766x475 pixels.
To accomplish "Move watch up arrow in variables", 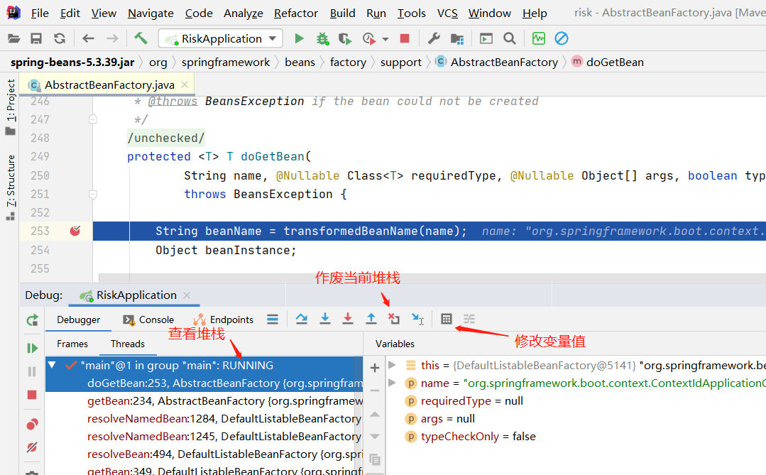I will click(375, 415).
